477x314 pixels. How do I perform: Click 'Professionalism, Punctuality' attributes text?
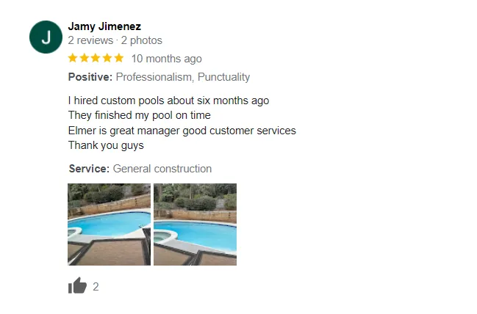coord(183,77)
